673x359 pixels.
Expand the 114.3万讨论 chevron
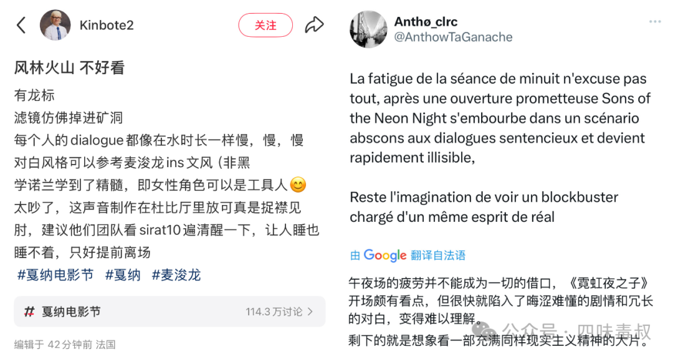[310, 312]
